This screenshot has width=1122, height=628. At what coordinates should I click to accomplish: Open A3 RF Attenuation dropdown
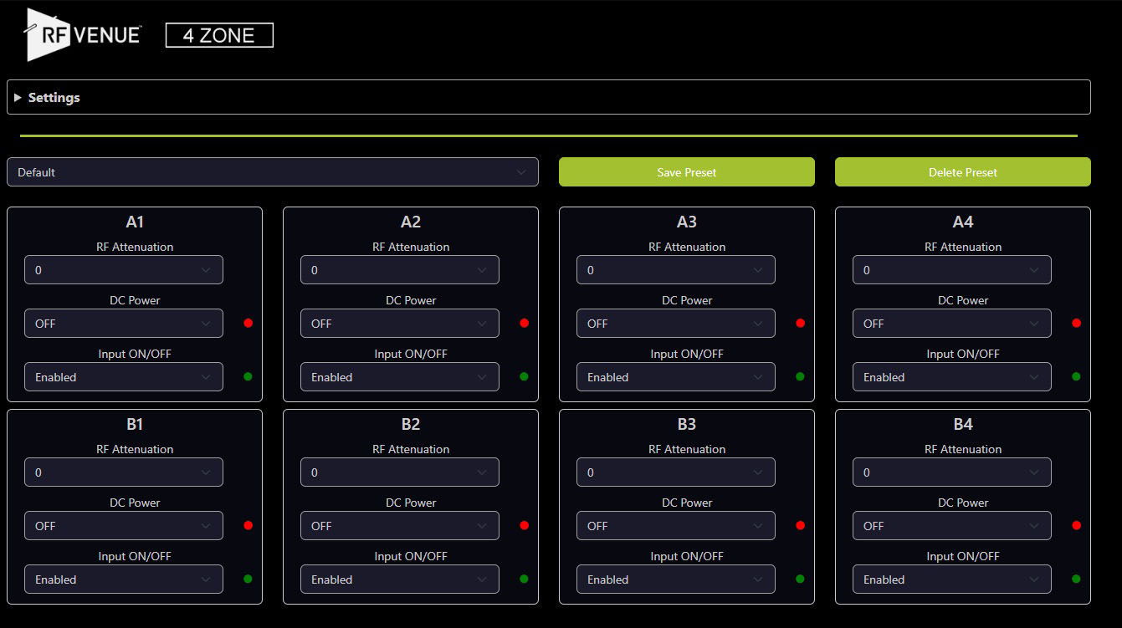tap(676, 270)
